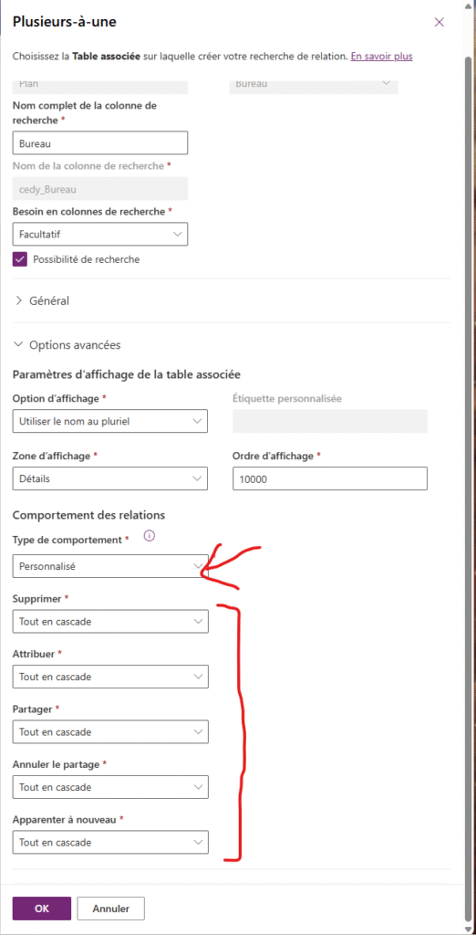Click the Ordre d'affichage input field
This screenshot has width=476, height=935.
(x=330, y=478)
